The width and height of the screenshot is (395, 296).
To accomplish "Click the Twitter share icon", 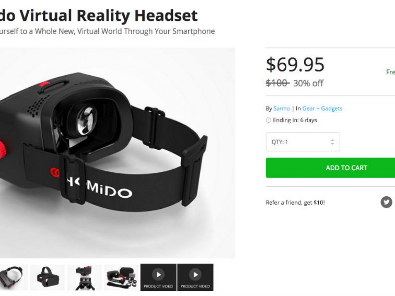I will (386, 202).
